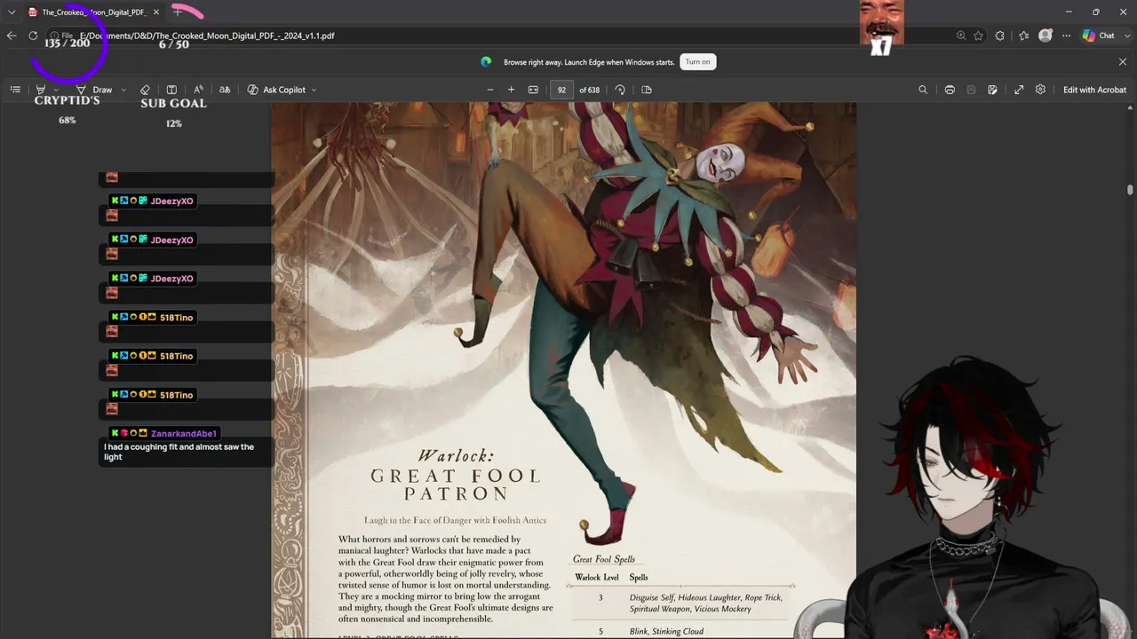Dismiss the Edge startup notification bar

[x=1123, y=61]
